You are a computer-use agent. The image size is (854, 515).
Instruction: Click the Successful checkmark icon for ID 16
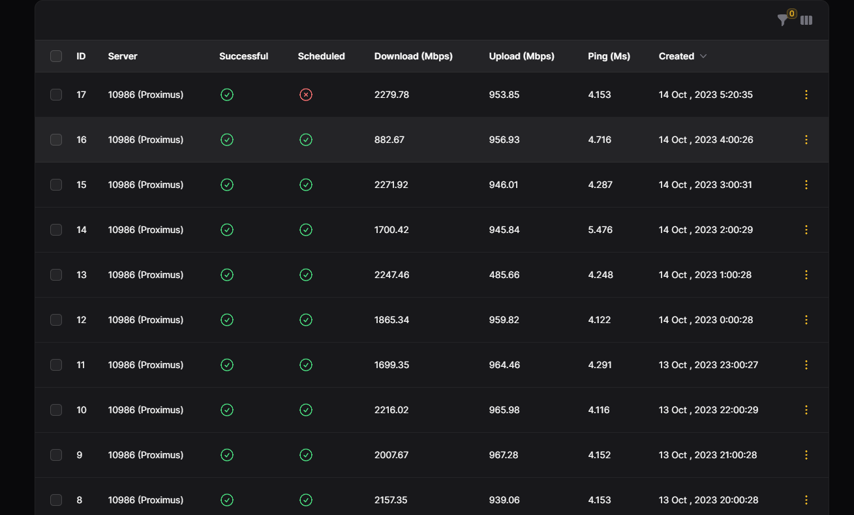[226, 140]
